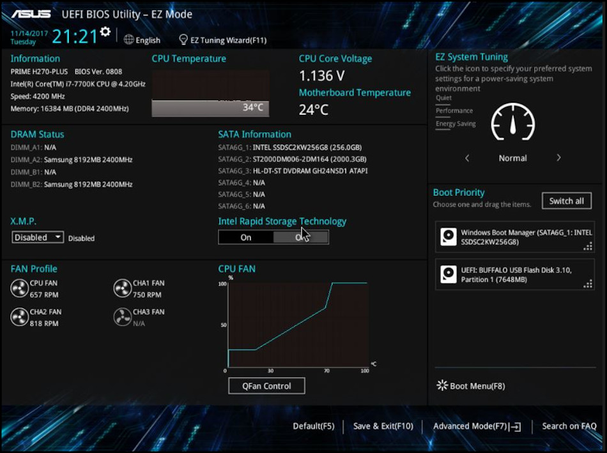Screen dimensions: 607x453
Task: Switch to Advanced Mode(F7)
Action: [470, 426]
